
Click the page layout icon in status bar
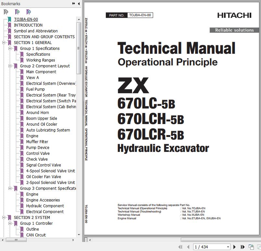[x=251, y=247]
